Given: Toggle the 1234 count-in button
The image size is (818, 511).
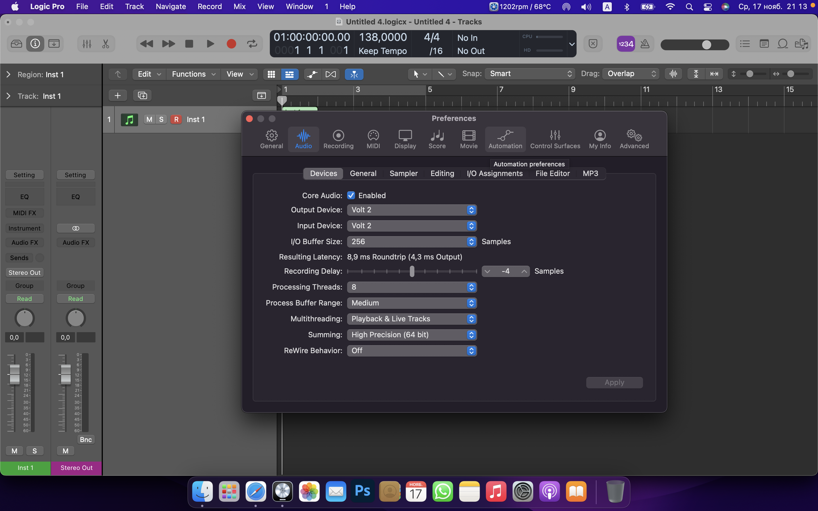Looking at the screenshot, I should [626, 44].
